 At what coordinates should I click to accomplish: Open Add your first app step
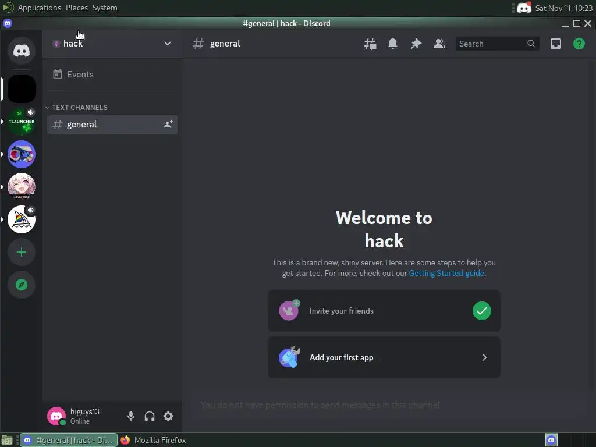coord(384,357)
